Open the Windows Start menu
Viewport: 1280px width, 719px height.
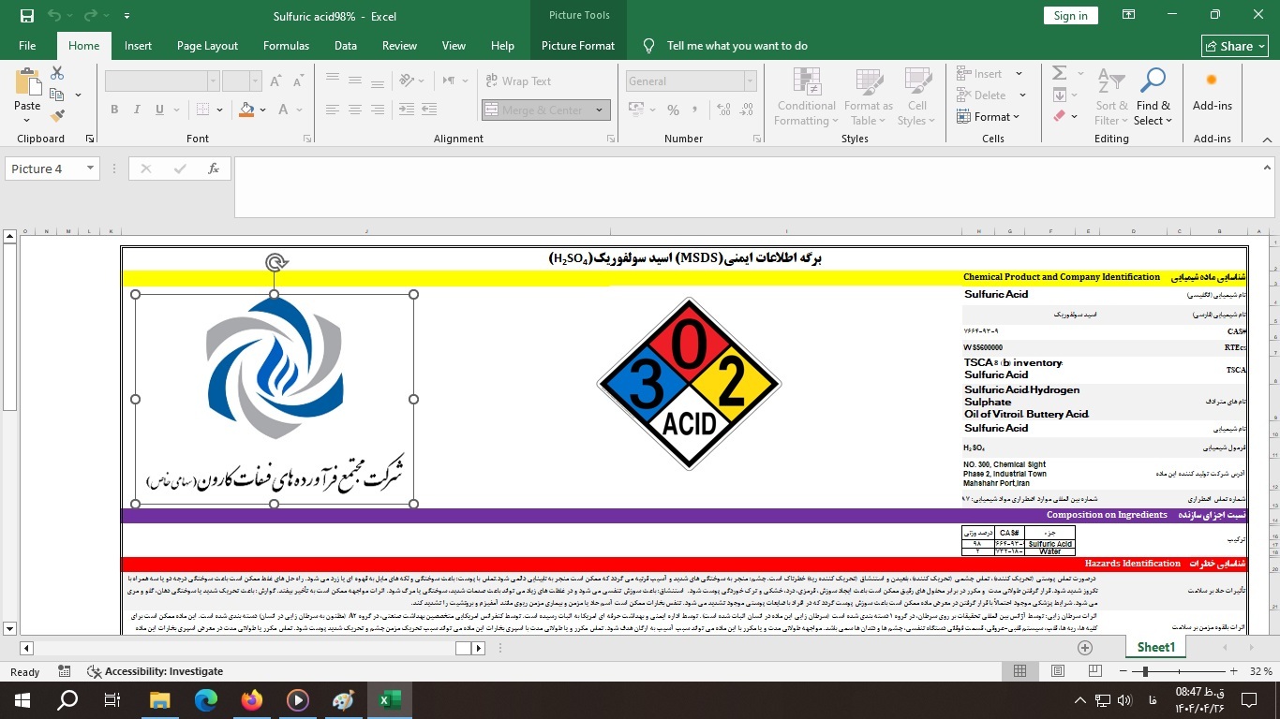22,700
